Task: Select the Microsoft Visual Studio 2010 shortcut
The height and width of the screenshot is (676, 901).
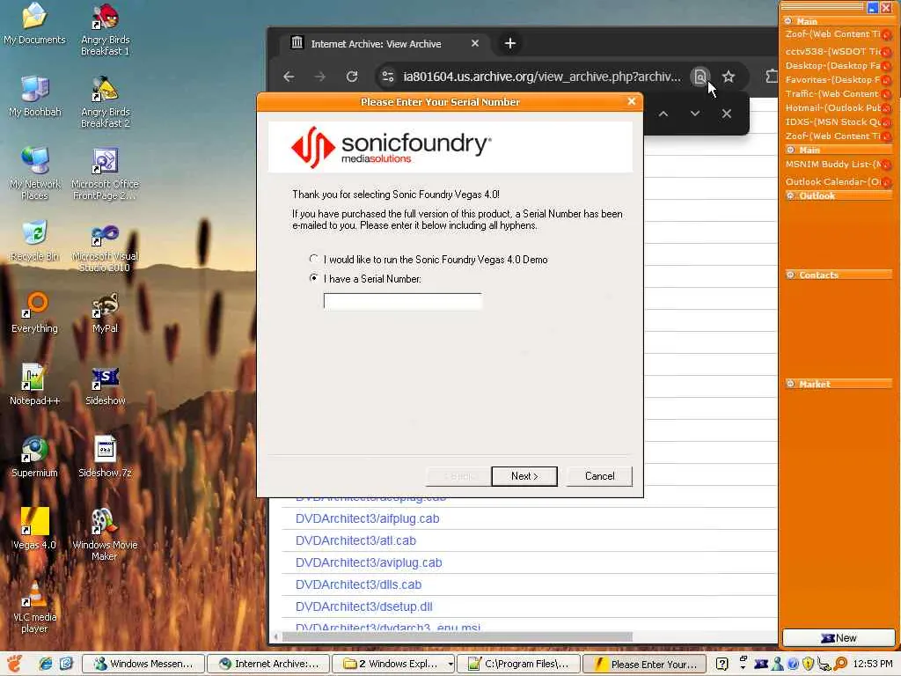Action: click(x=106, y=246)
